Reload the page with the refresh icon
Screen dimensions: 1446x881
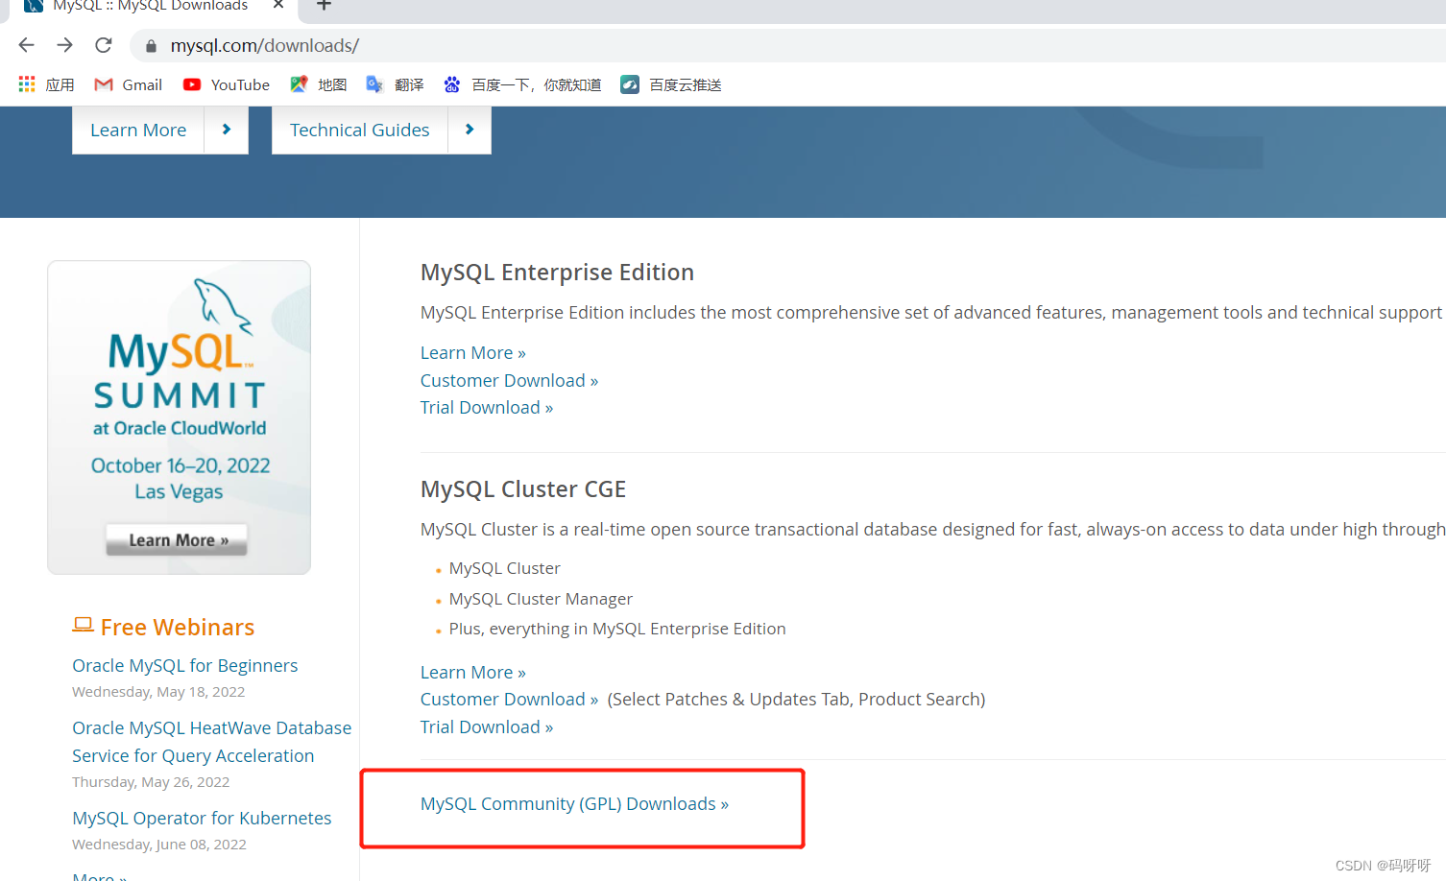104,45
